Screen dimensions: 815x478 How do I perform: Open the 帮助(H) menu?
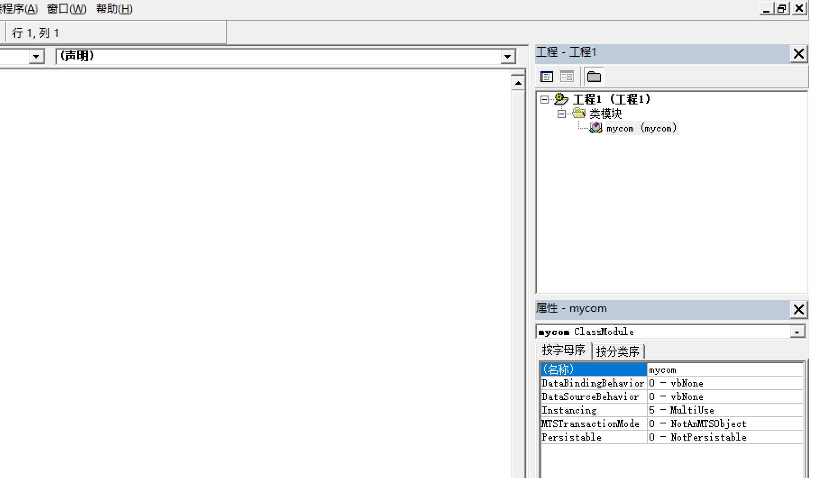[114, 9]
